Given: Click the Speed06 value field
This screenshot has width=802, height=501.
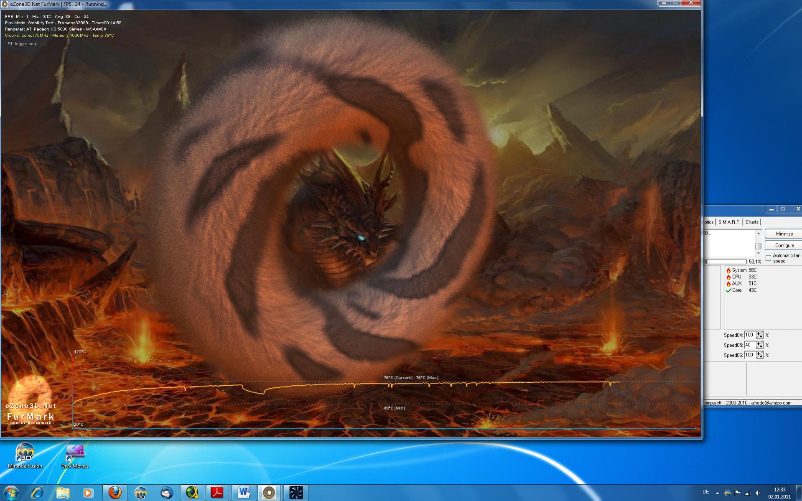Looking at the screenshot, I should click(750, 355).
